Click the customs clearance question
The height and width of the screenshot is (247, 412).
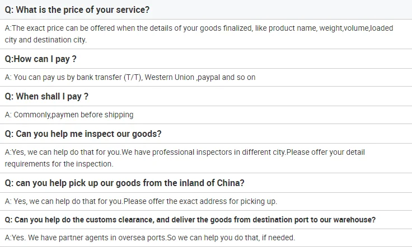click(x=190, y=220)
